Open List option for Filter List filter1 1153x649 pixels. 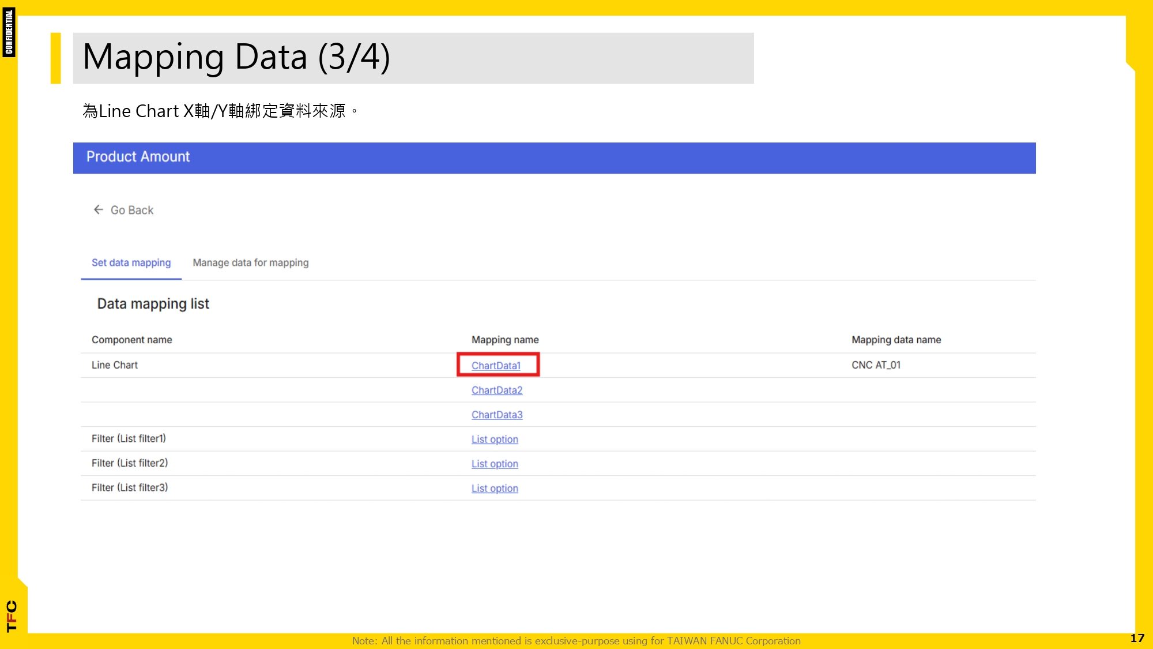[495, 439]
